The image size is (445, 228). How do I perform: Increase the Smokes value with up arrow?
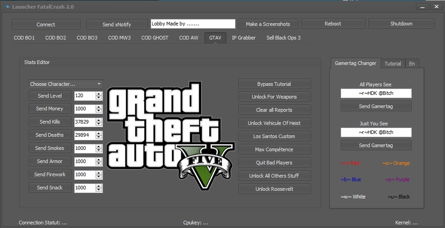click(x=99, y=147)
